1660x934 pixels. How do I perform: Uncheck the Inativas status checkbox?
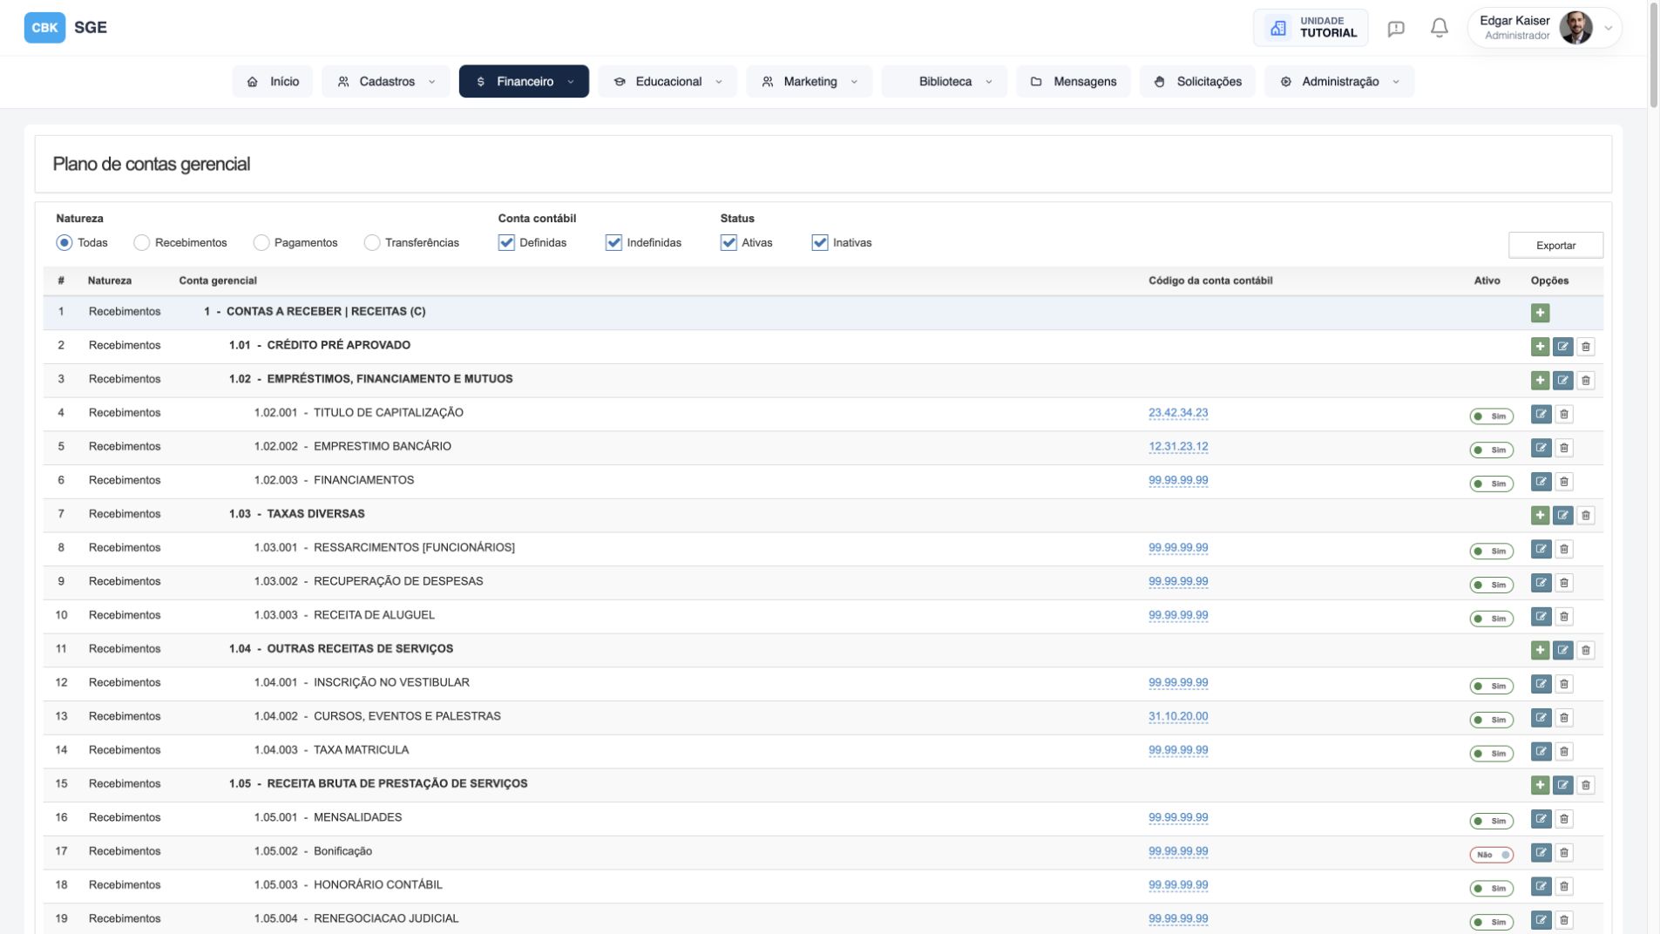(x=819, y=243)
